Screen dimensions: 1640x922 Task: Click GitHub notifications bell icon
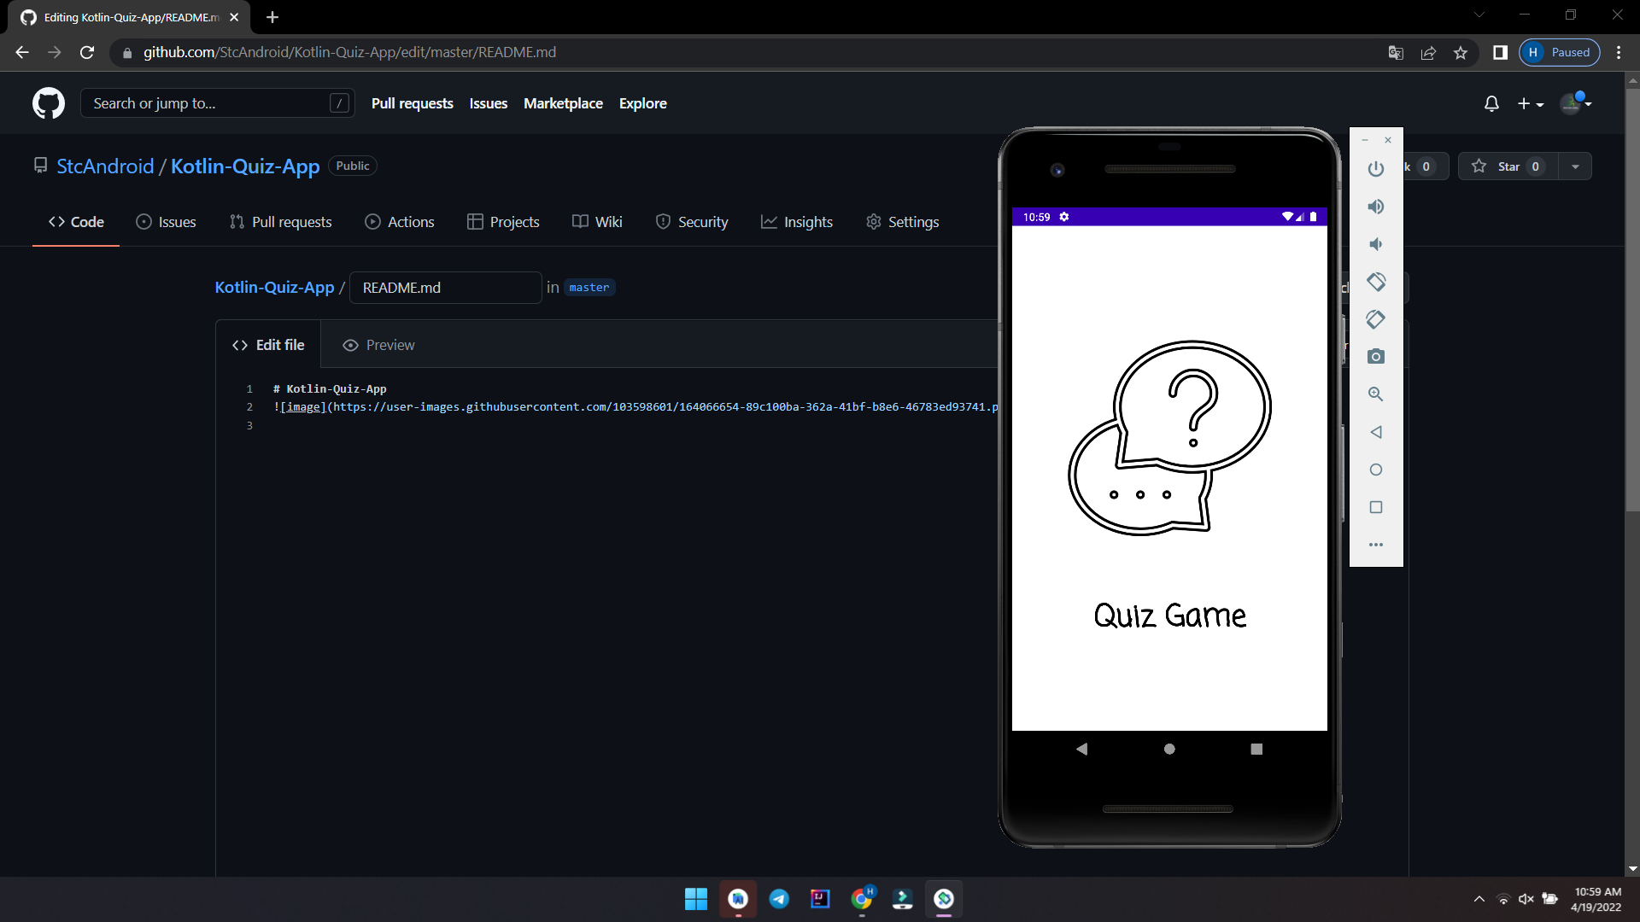[x=1491, y=103]
